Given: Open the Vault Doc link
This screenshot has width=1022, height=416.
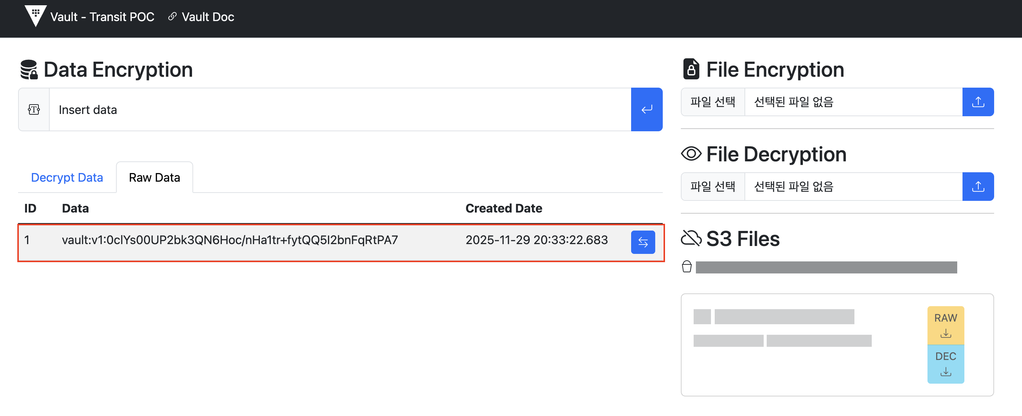Looking at the screenshot, I should [x=207, y=17].
